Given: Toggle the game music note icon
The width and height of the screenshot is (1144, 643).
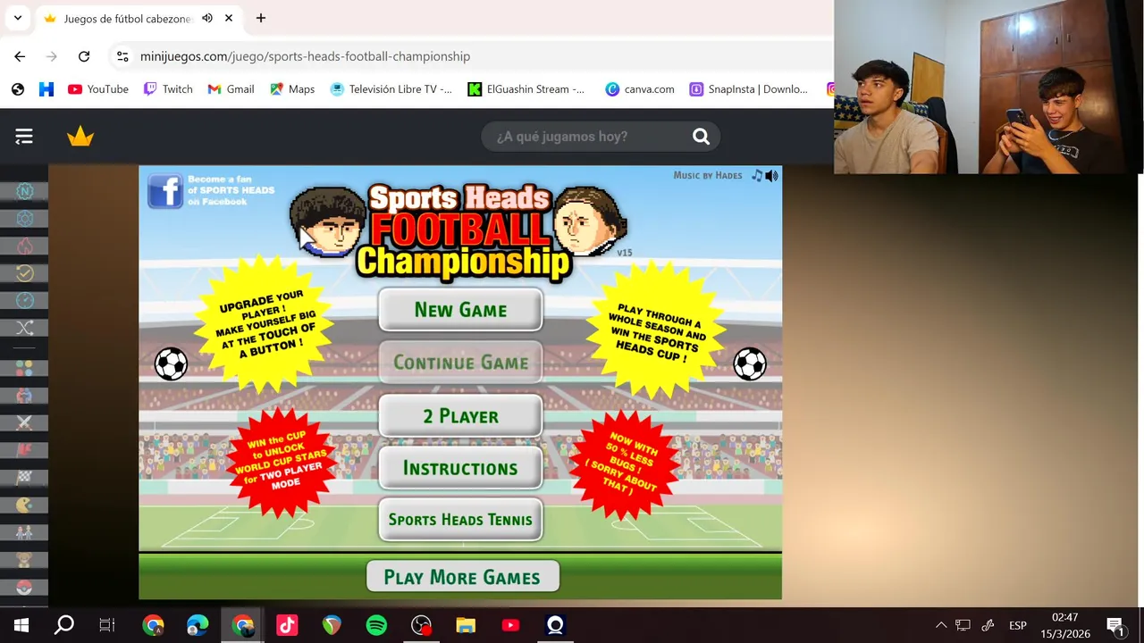Looking at the screenshot, I should [757, 176].
